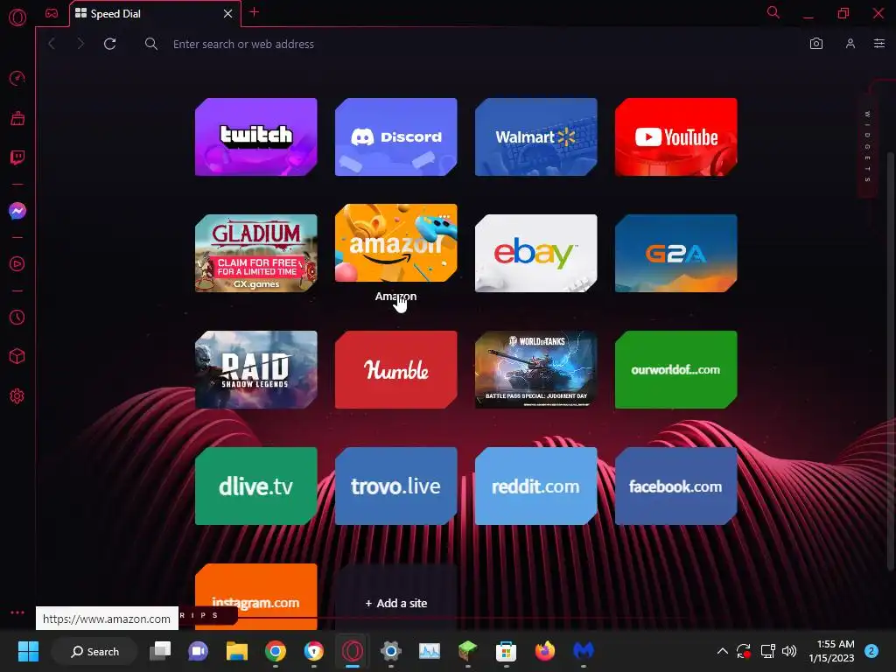Open Twitch sidebar panel
The width and height of the screenshot is (896, 672).
[17, 157]
